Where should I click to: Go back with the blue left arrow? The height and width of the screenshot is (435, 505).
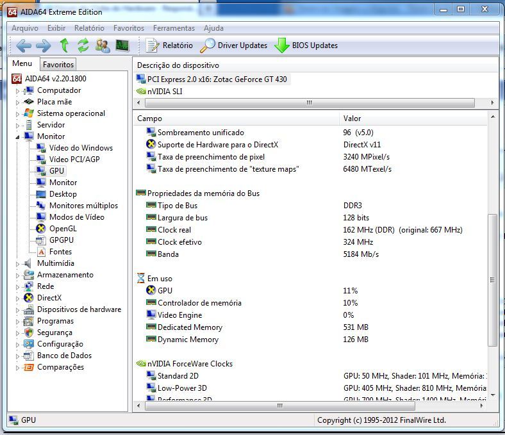click(24, 45)
